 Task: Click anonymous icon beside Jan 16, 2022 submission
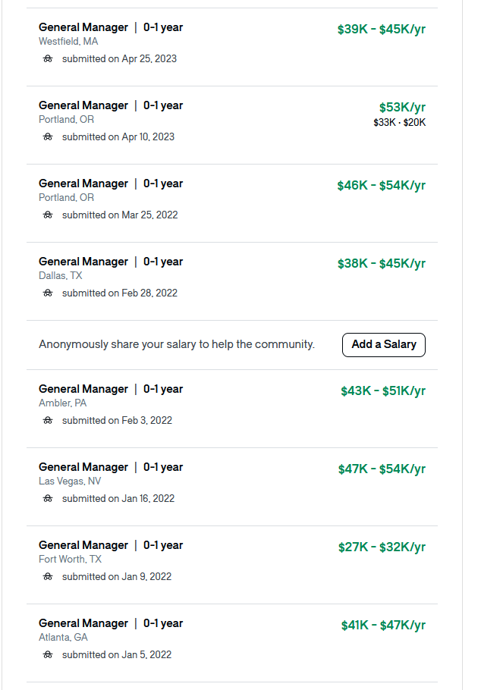click(48, 499)
